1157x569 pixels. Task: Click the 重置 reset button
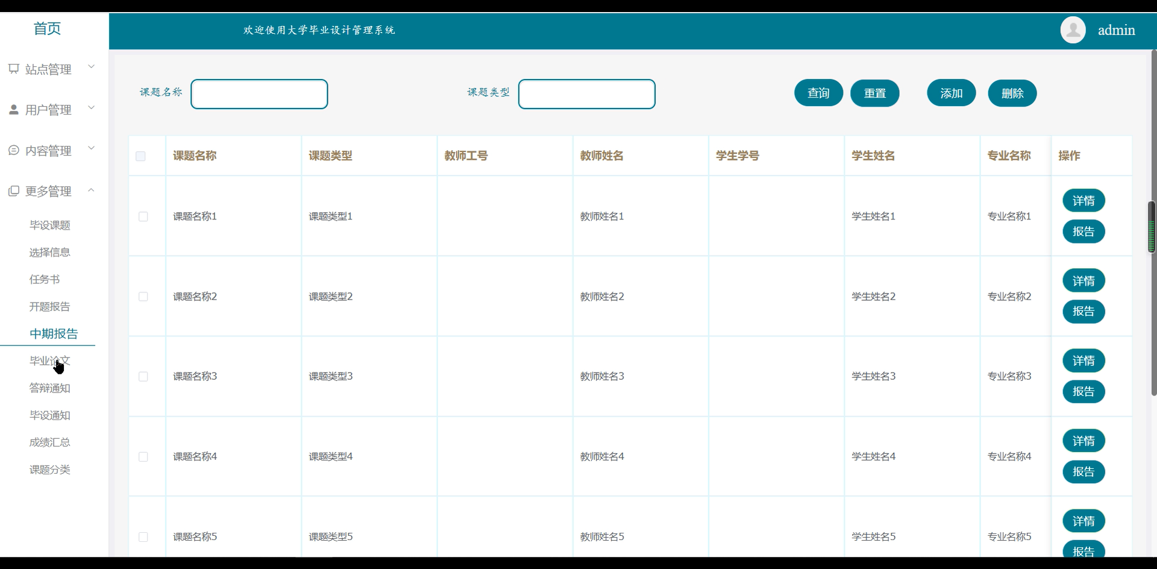click(x=875, y=93)
